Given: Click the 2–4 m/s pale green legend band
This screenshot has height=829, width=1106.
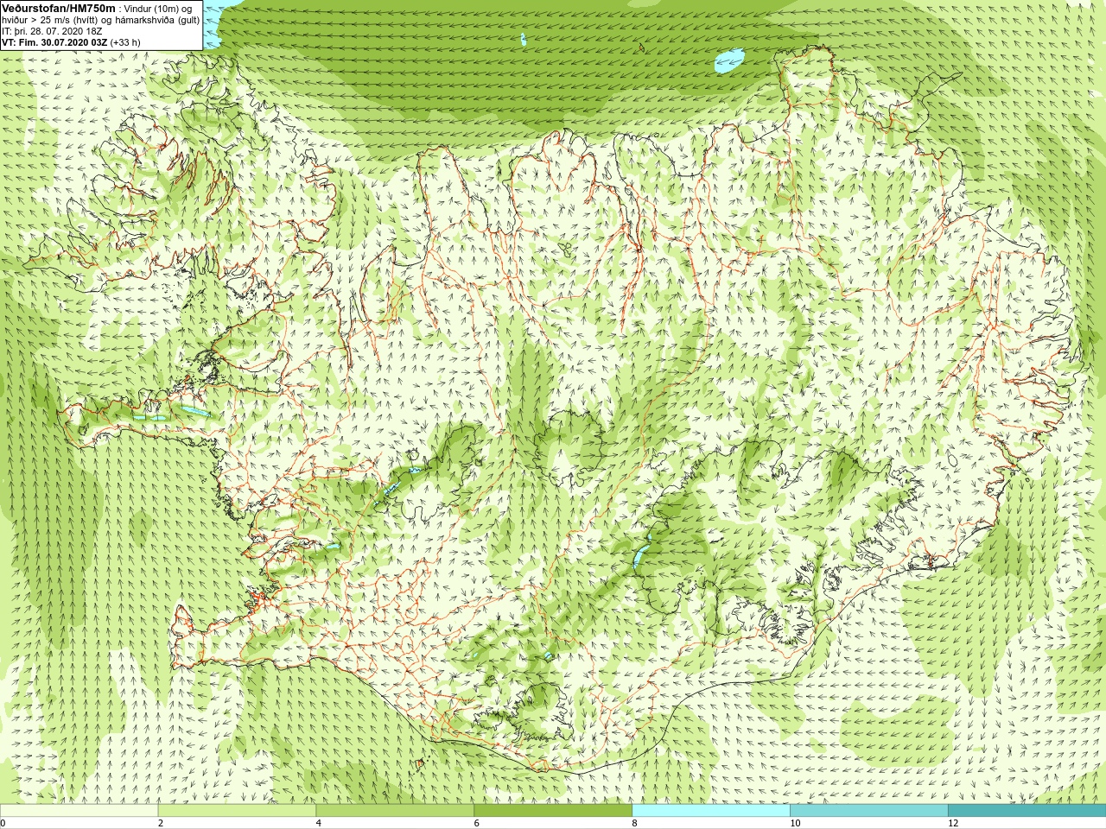Looking at the screenshot, I should 237,812.
